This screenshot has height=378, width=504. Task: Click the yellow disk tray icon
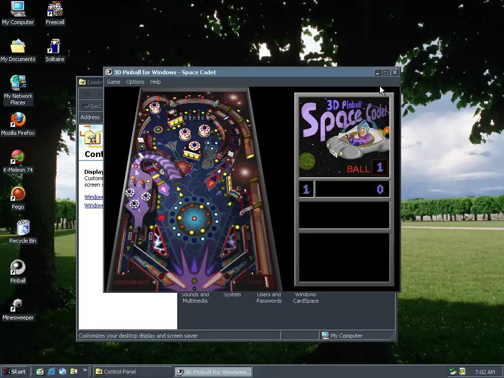[x=462, y=371]
